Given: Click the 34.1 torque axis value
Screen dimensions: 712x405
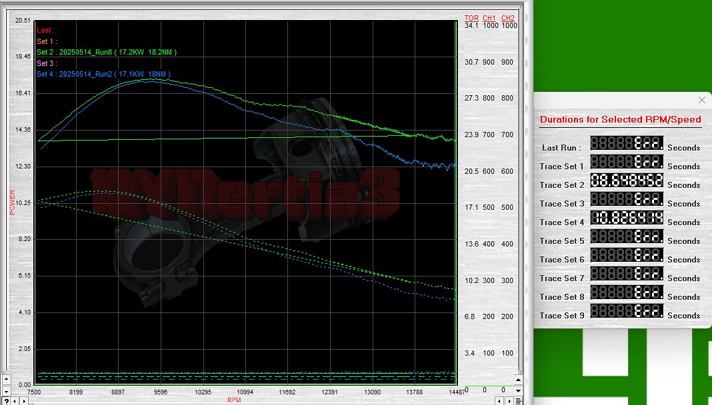Looking at the screenshot, I should (471, 26).
